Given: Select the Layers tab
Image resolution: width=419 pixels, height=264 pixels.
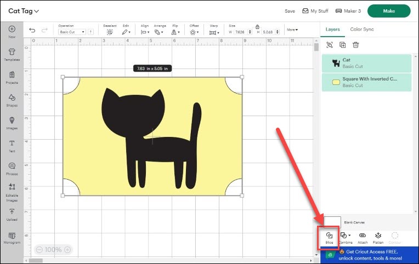Looking at the screenshot, I should [333, 29].
